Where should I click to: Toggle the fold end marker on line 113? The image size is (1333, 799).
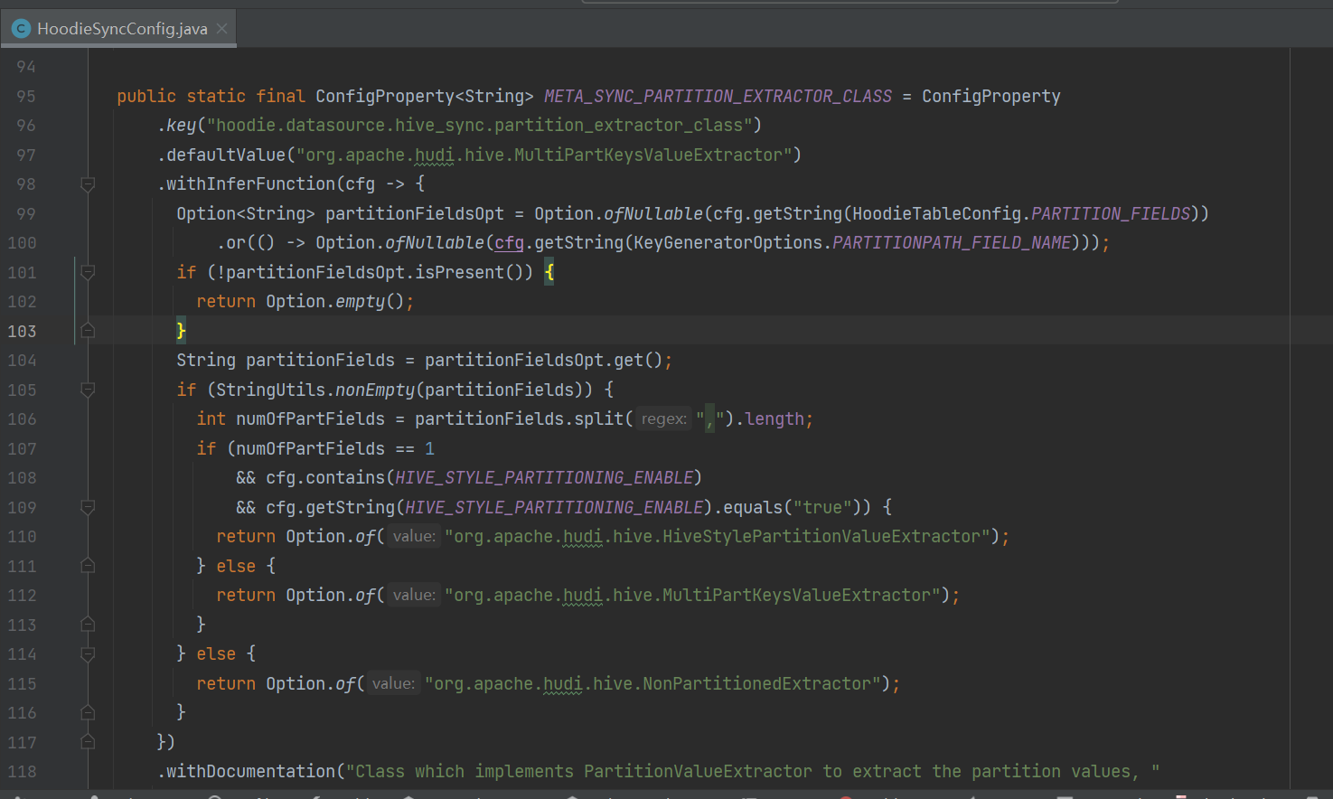click(x=88, y=625)
